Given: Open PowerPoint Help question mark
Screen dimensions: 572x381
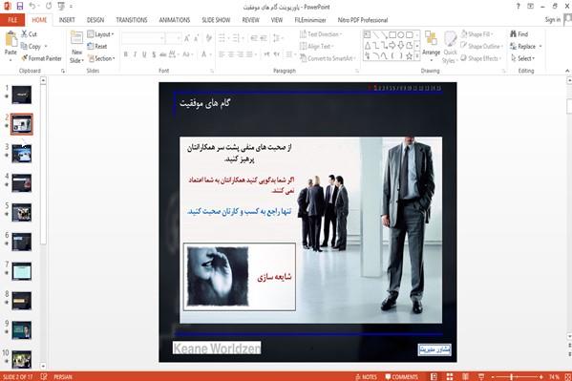Looking at the screenshot, I should (x=518, y=6).
